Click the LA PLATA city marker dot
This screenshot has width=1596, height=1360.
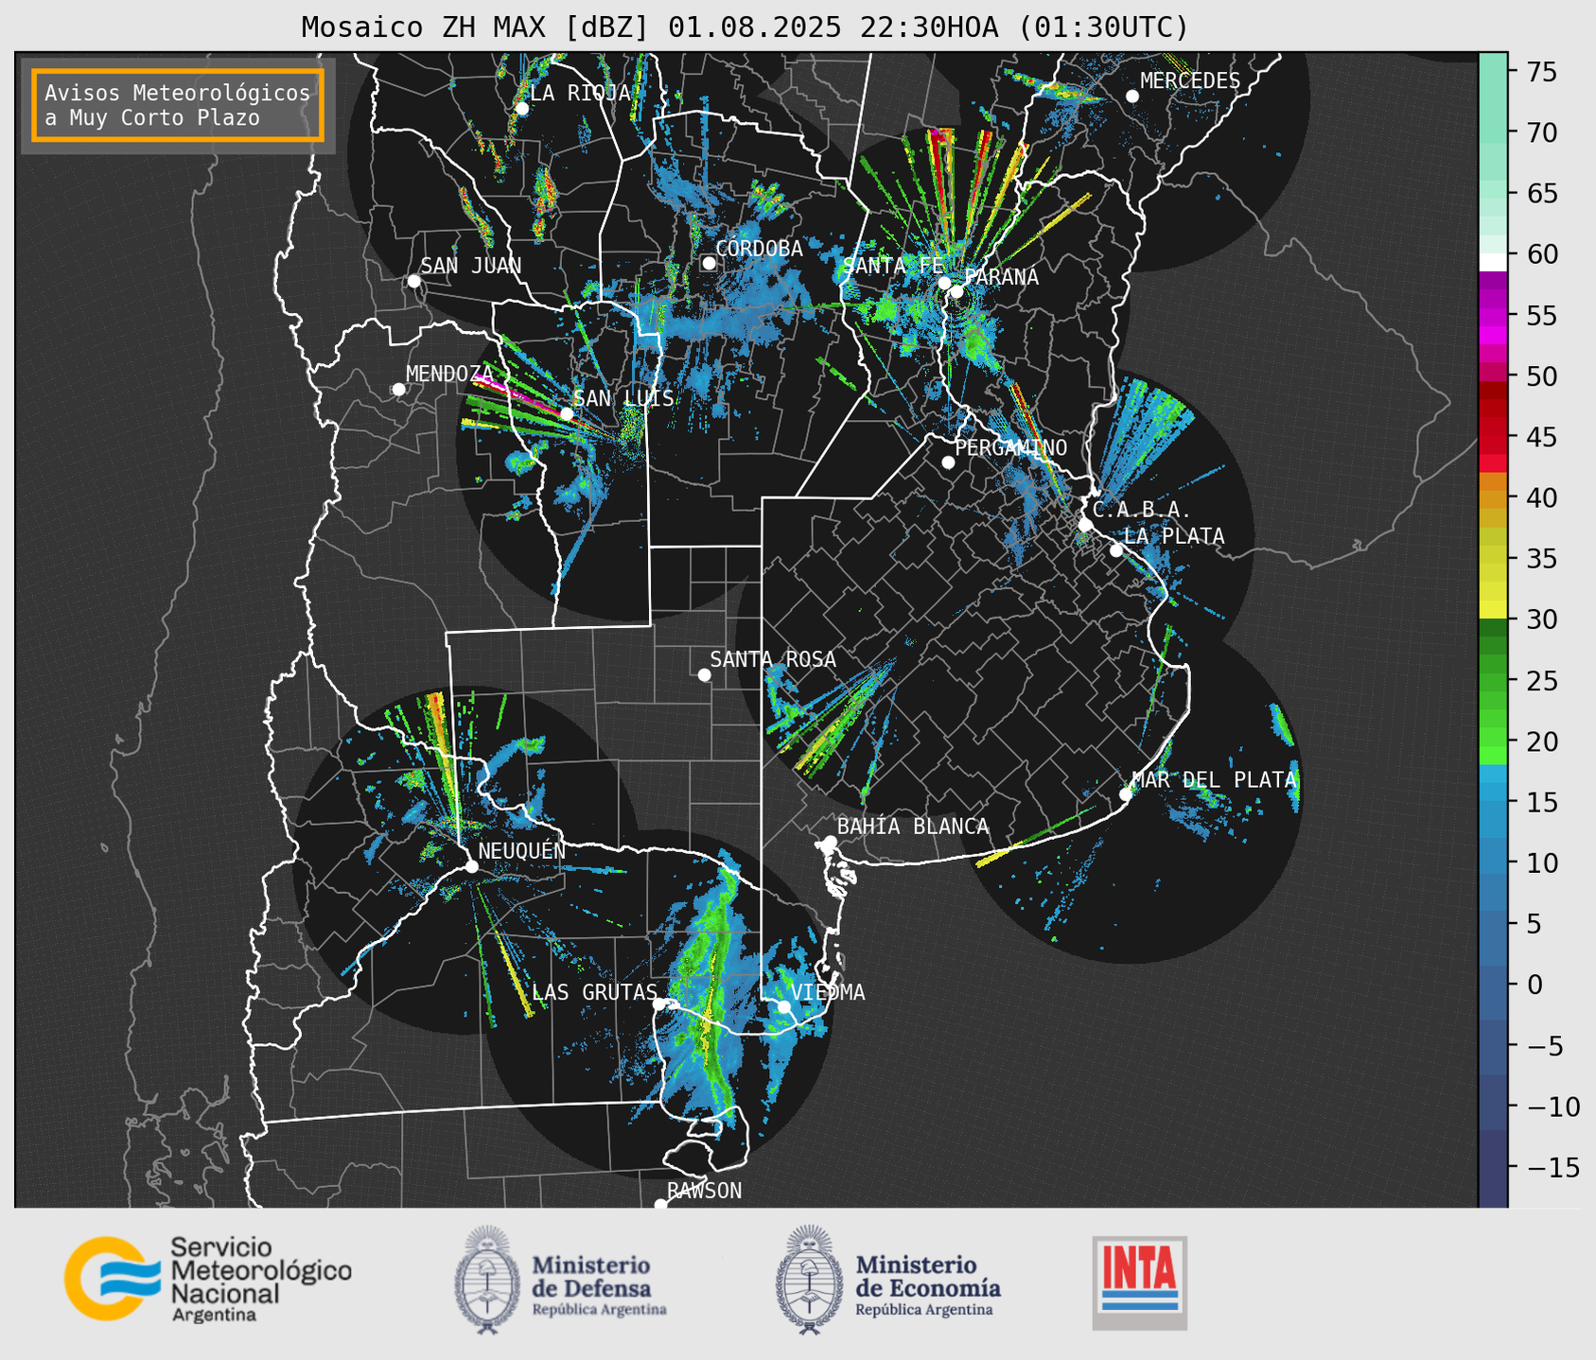point(1116,550)
